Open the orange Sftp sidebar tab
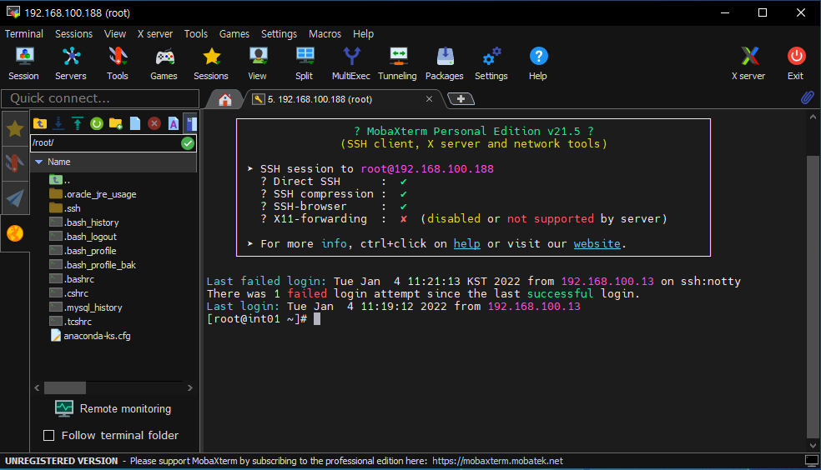The image size is (821, 470). click(x=15, y=233)
